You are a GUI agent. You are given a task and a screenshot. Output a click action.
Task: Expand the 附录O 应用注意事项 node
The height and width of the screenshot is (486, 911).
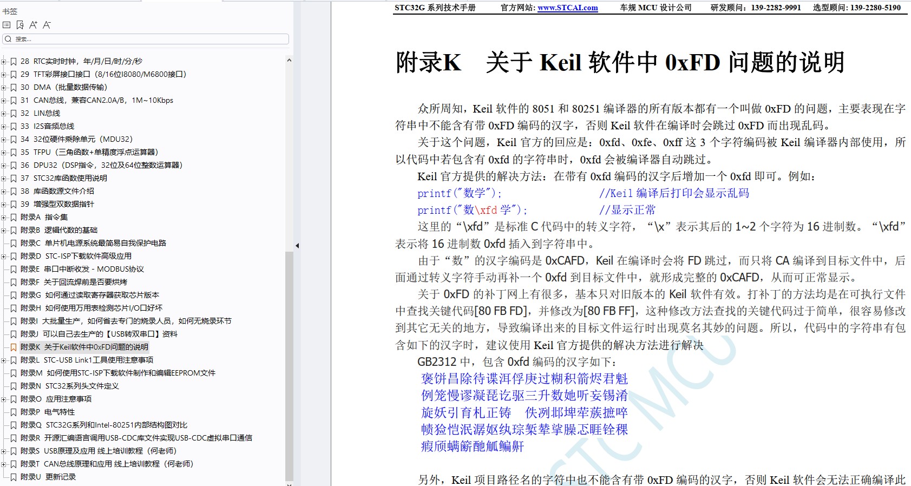(4, 399)
